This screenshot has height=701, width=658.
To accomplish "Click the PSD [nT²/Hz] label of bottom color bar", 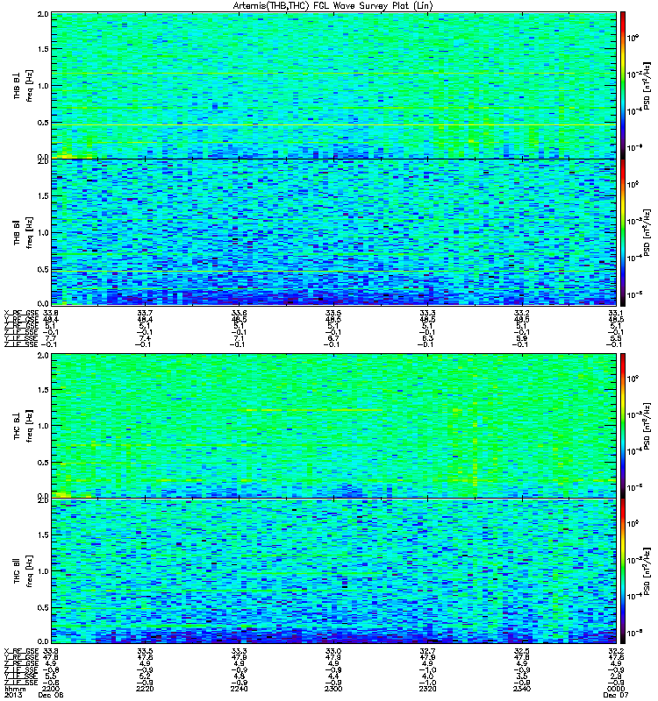I will (x=647, y=571).
